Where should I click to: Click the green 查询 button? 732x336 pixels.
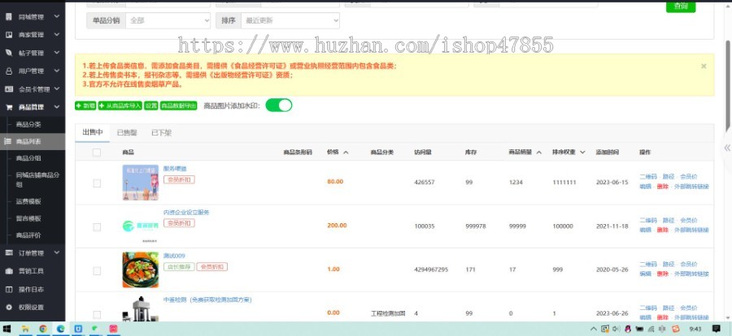tap(681, 6)
